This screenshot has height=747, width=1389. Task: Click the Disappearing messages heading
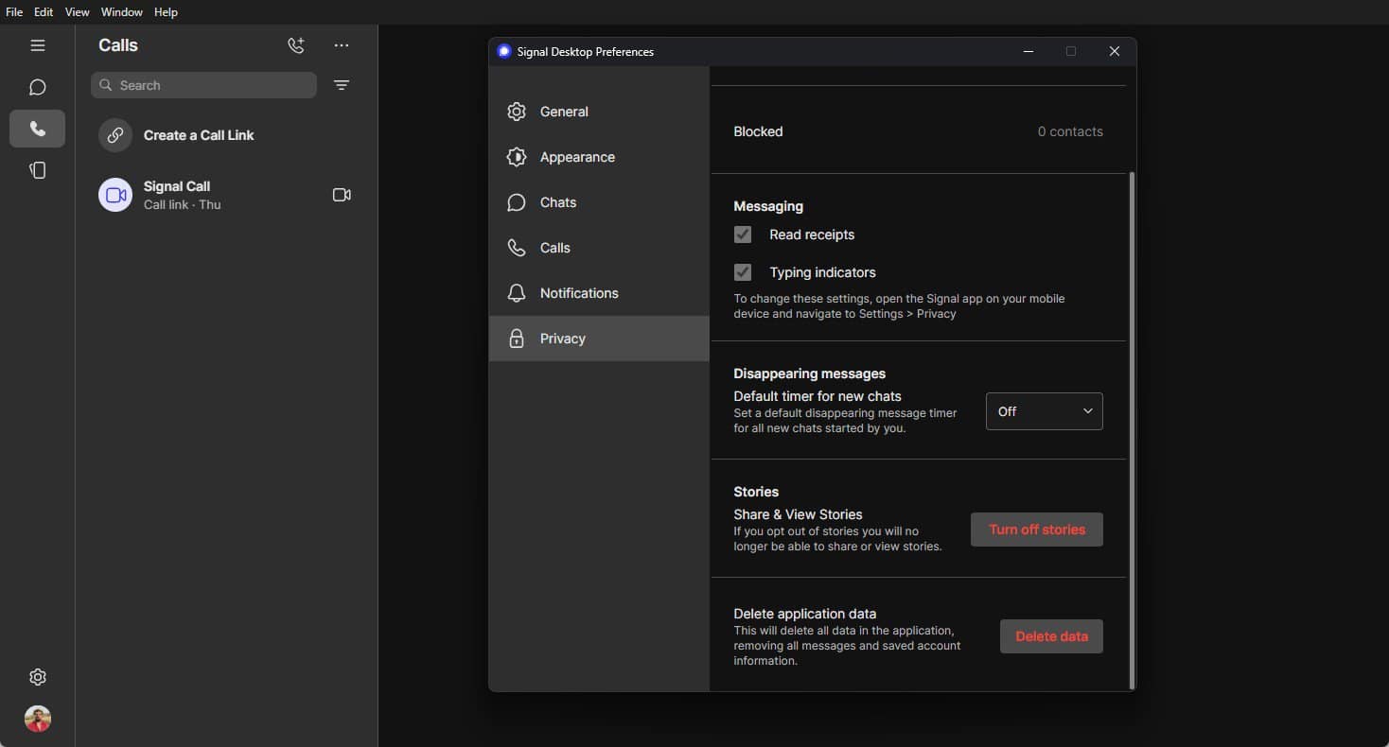pos(809,373)
